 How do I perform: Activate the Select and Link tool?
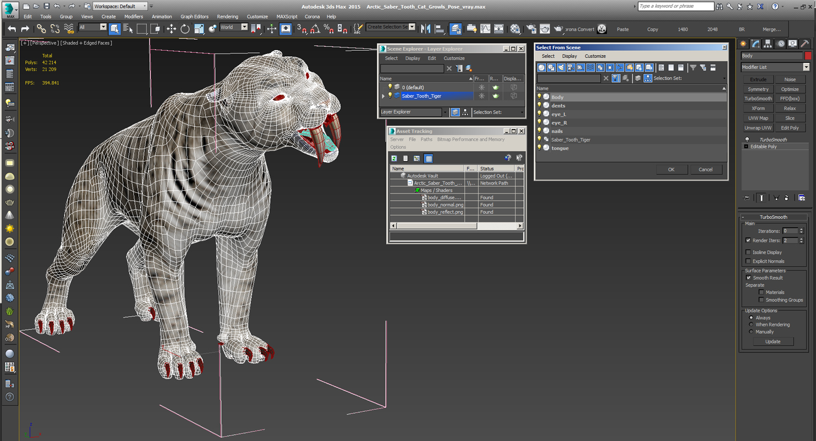pos(41,29)
